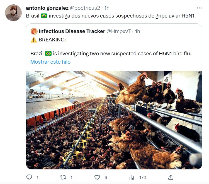Click the 1h timestamp on antonio's tweet

tap(107, 8)
